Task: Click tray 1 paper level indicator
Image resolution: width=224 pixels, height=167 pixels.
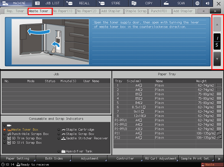Action: (219, 85)
